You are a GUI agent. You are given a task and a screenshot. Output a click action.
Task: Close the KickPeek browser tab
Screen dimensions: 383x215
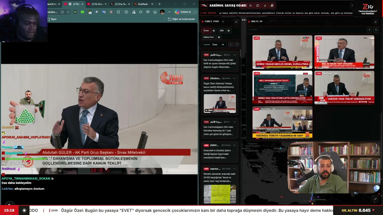tap(152, 4)
